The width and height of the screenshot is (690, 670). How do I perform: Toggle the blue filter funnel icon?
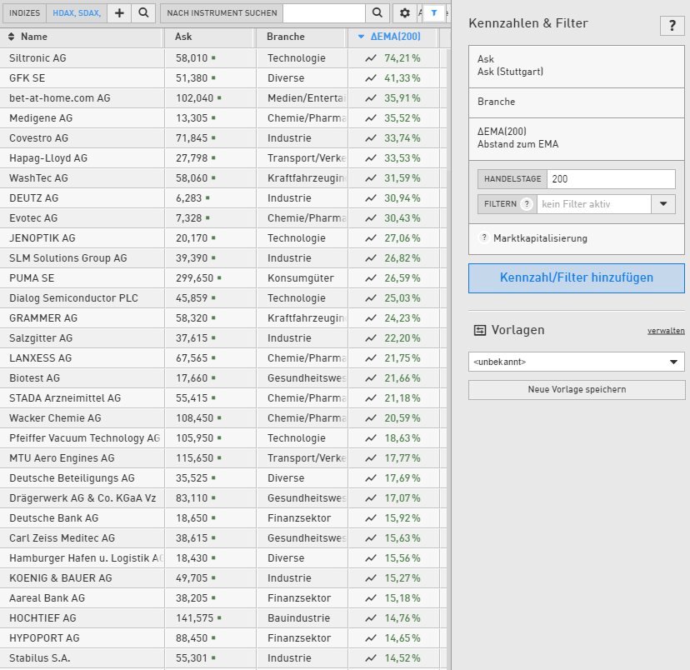coord(434,13)
